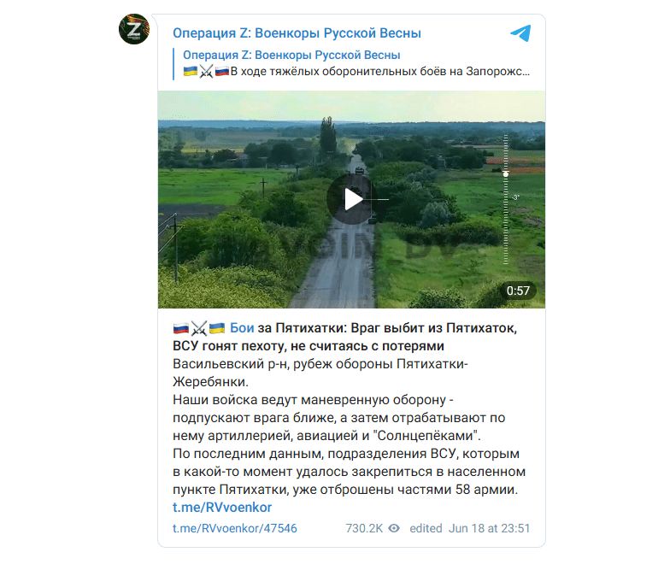Click the vertical tilt gauge in the video
Image resolution: width=664 pixels, height=564 pixels.
pos(506,199)
